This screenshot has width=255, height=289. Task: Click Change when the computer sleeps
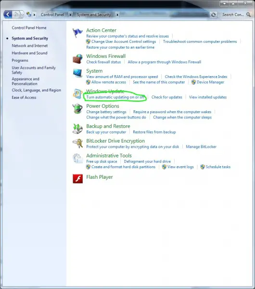coord(182,117)
